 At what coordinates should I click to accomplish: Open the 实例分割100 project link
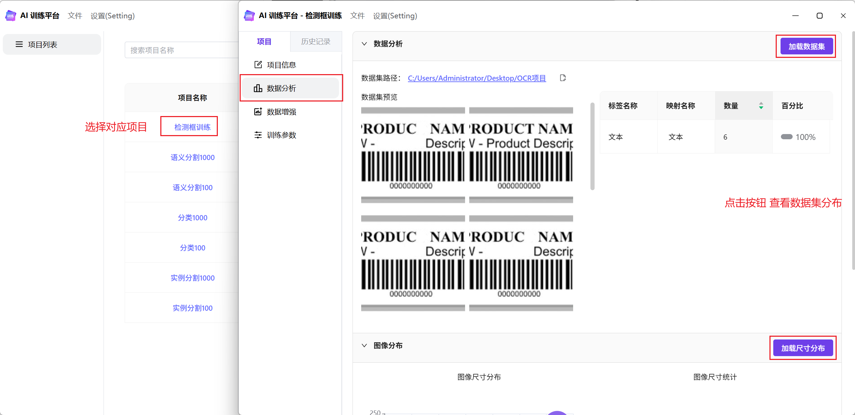193,308
